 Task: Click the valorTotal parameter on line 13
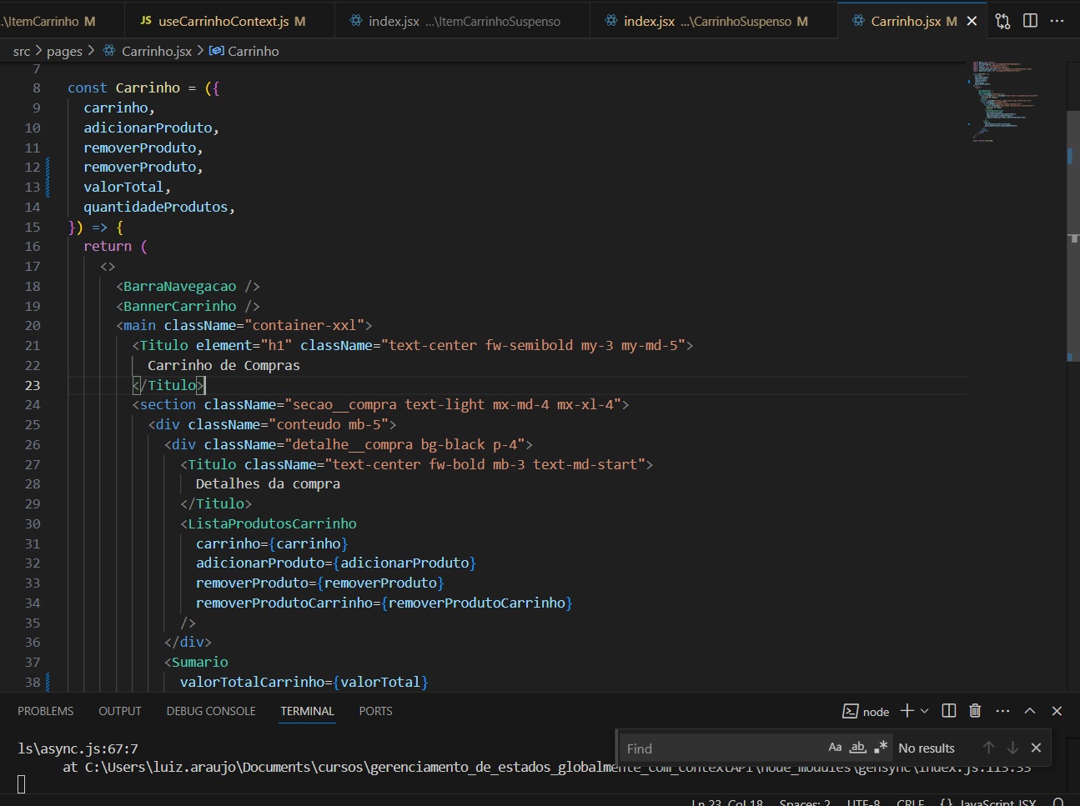pos(123,187)
